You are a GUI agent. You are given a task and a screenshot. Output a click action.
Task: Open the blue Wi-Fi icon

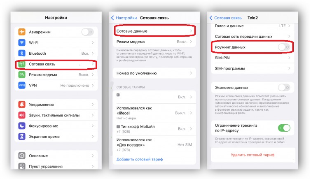tap(22, 42)
